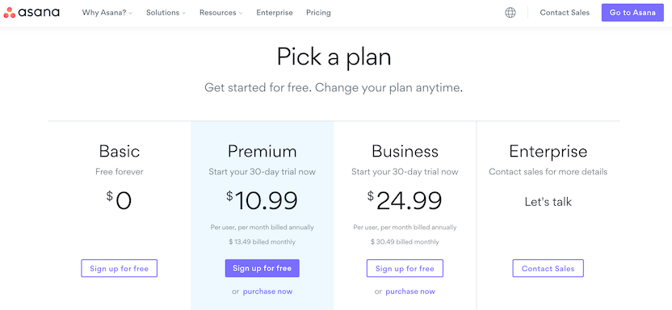The height and width of the screenshot is (310, 672).
Task: Open the Pricing page link
Action: pos(318,12)
